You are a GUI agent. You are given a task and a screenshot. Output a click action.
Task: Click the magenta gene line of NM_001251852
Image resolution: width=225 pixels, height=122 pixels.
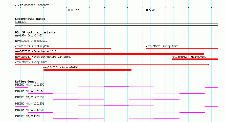[116, 99]
